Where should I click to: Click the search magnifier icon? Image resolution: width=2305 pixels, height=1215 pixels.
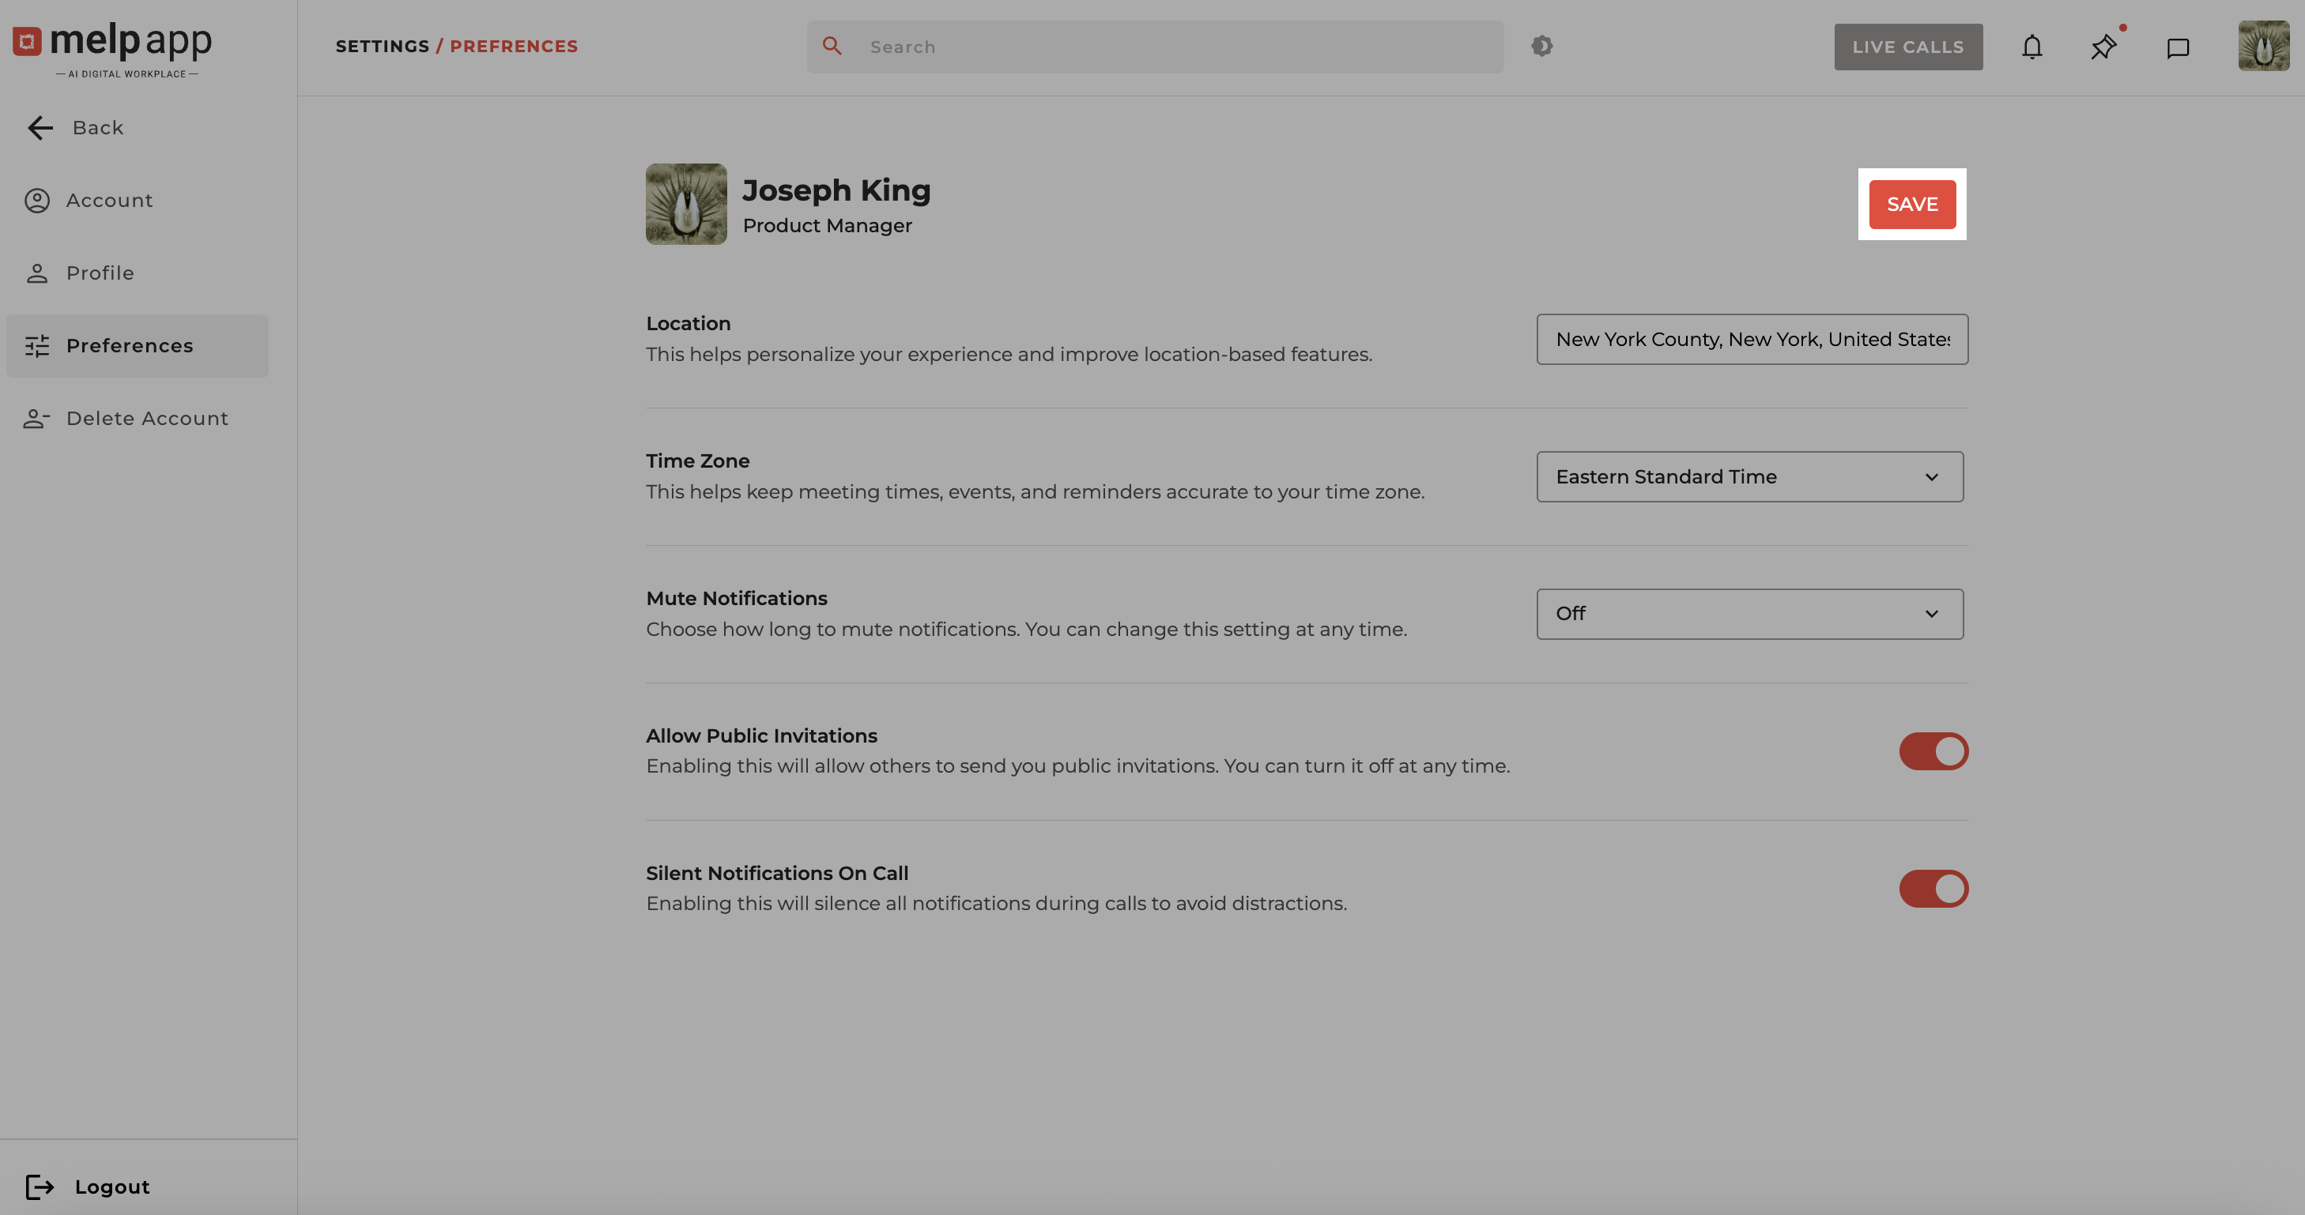(832, 46)
